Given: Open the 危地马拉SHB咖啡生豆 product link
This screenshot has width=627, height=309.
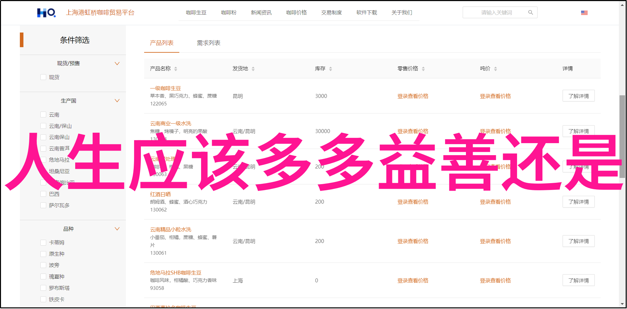Looking at the screenshot, I should [176, 273].
